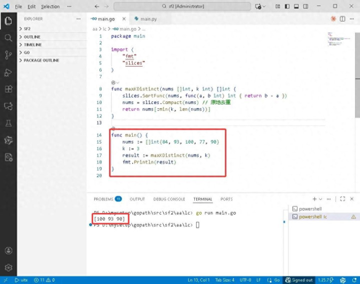This screenshot has height=284, width=360.
Task: Expand the TIMELINE section
Action: (x=33, y=44)
